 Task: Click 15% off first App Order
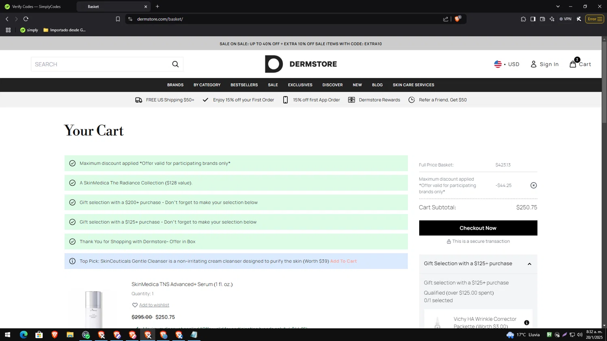pyautogui.click(x=311, y=100)
